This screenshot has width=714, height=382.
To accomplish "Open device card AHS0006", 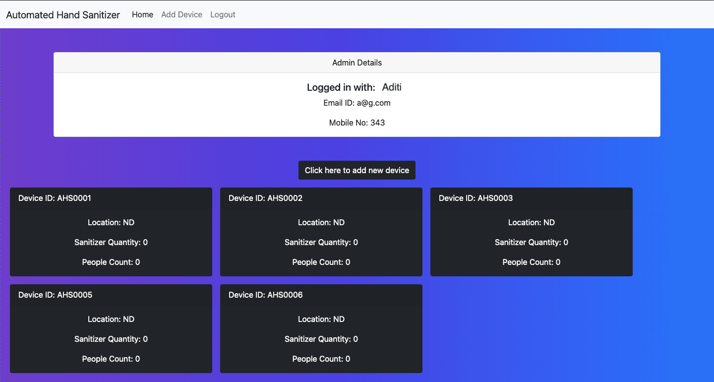I will 321,328.
